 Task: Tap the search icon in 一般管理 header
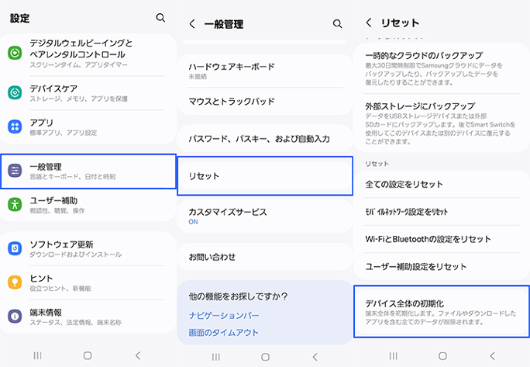(337, 24)
